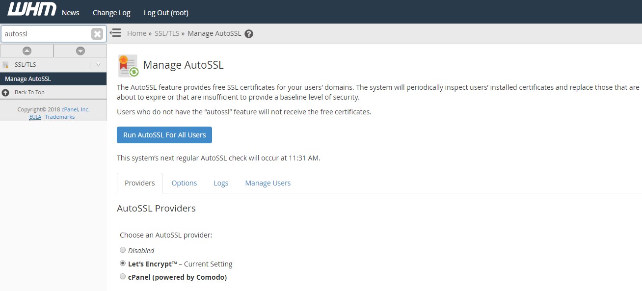Click Run AutoSSL For All Users
The width and height of the screenshot is (642, 291).
164,135
